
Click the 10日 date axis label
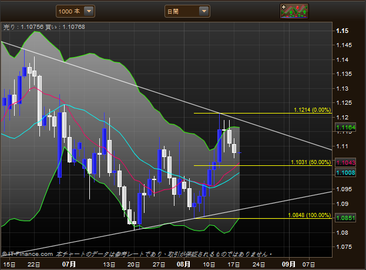209,265
